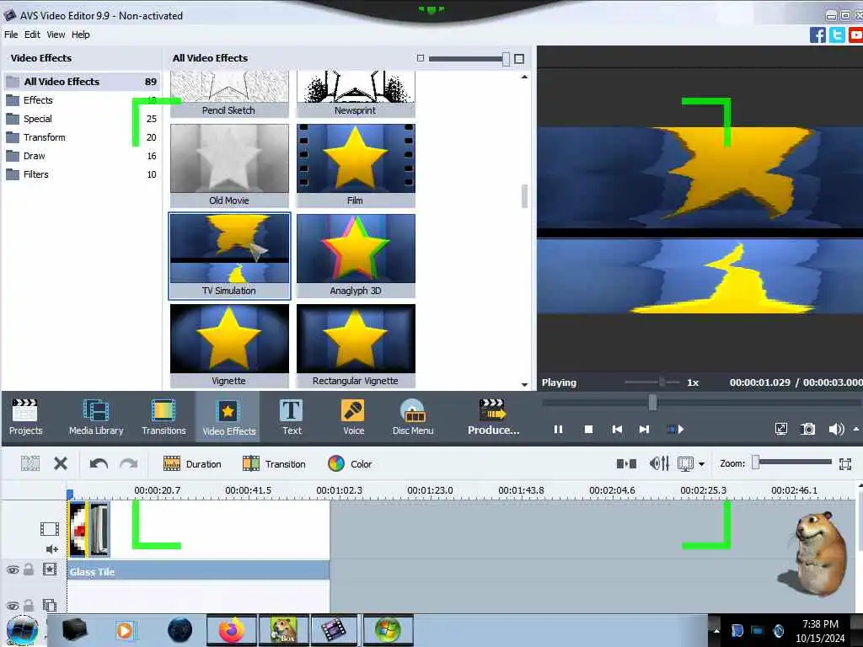Mute the preview volume speaker icon
The height and width of the screenshot is (647, 863).
tap(836, 429)
